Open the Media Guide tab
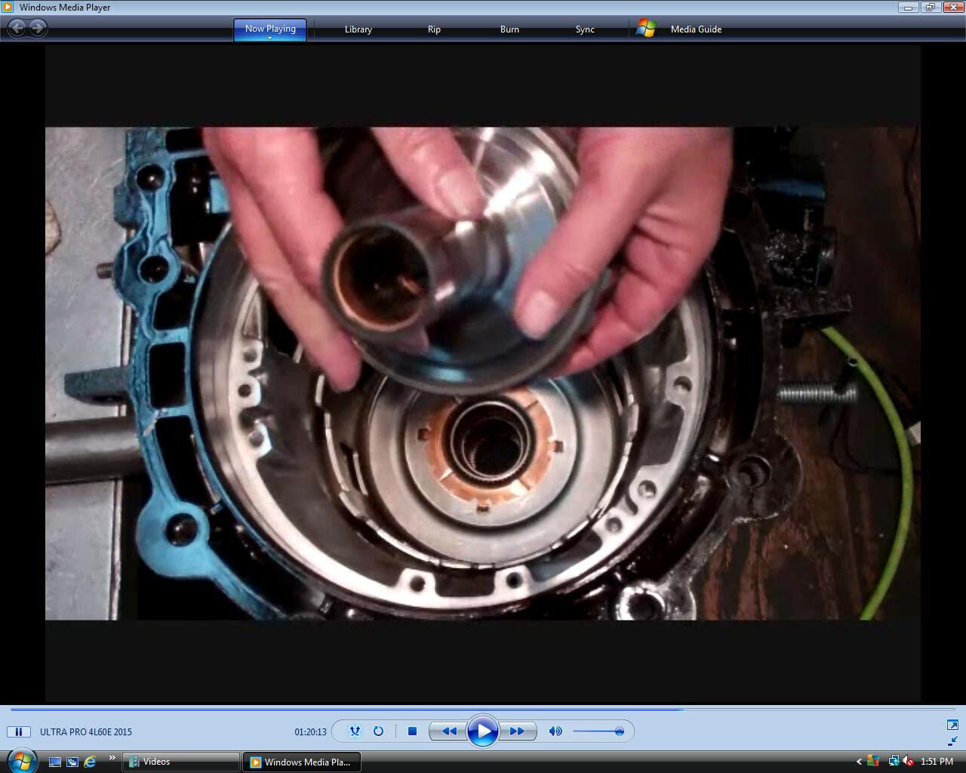The height and width of the screenshot is (773, 966). (696, 29)
